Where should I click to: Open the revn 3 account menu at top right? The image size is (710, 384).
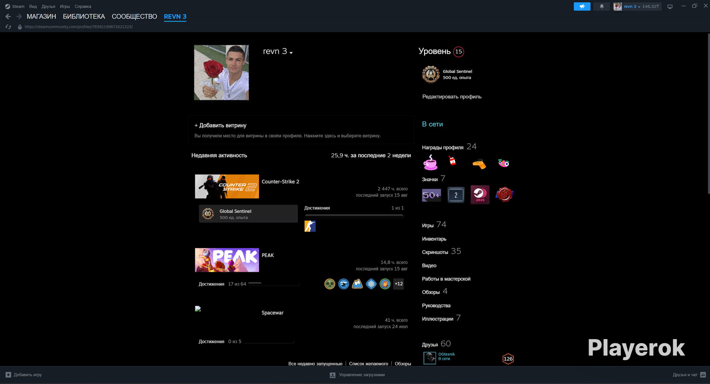click(636, 7)
